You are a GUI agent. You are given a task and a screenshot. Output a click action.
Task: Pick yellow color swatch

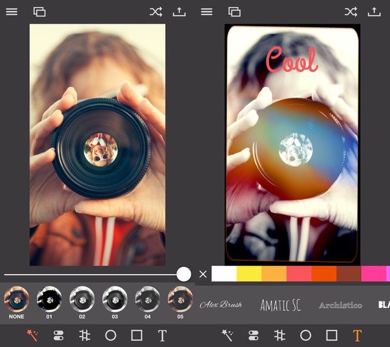(x=249, y=274)
